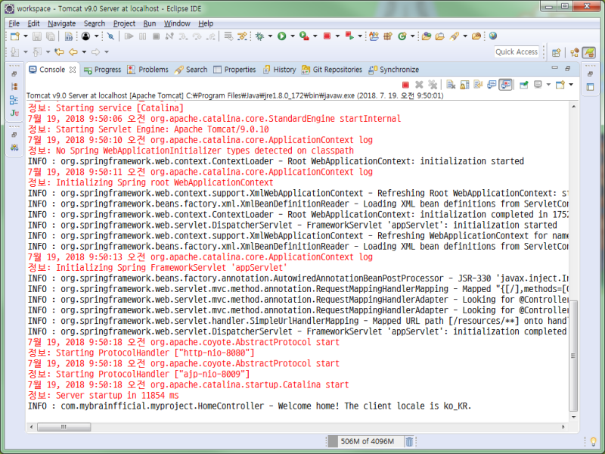Switch to the Progress tab

103,70
